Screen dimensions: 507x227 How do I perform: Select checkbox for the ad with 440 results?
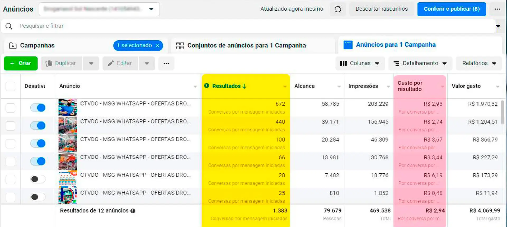click(x=11, y=126)
